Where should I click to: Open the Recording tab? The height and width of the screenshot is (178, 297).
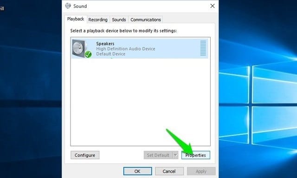tap(98, 20)
